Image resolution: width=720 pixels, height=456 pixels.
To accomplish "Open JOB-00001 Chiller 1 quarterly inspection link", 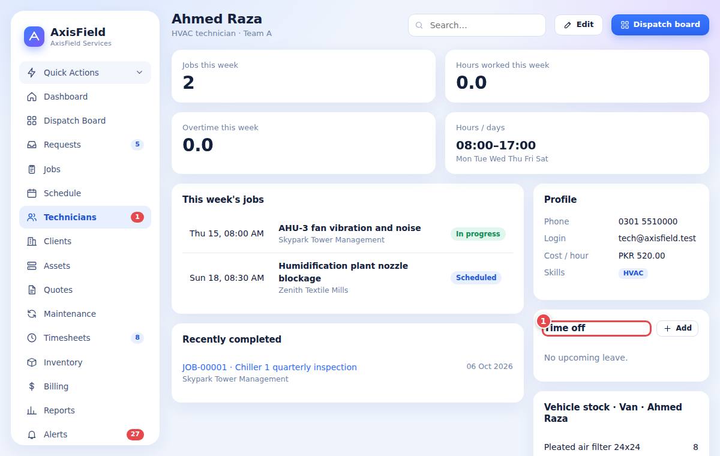I will tap(269, 367).
